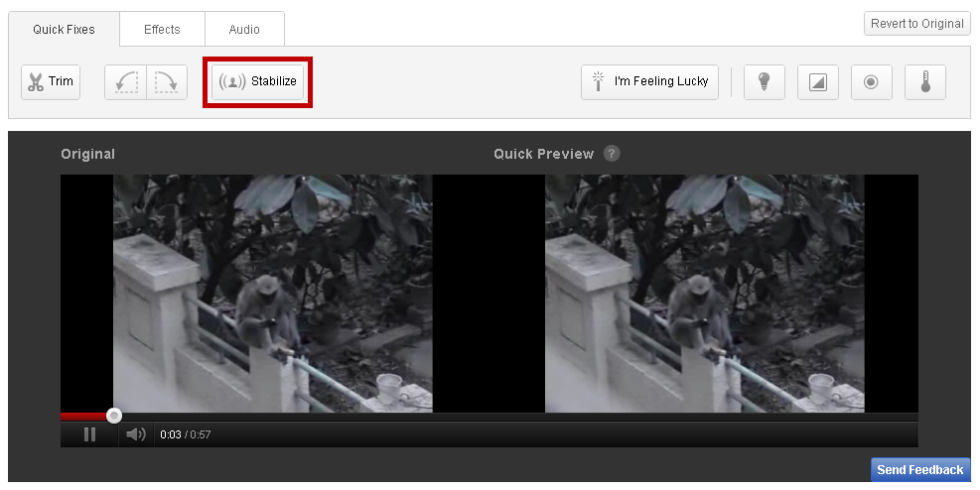Viewport: 980px width, 490px height.
Task: Rotate video right
Action: pyautogui.click(x=167, y=81)
